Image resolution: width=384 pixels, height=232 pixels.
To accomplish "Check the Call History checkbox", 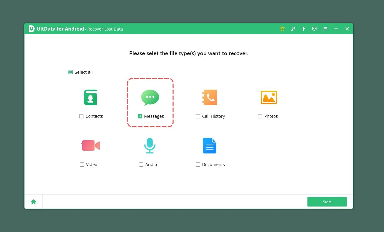I will [x=198, y=116].
